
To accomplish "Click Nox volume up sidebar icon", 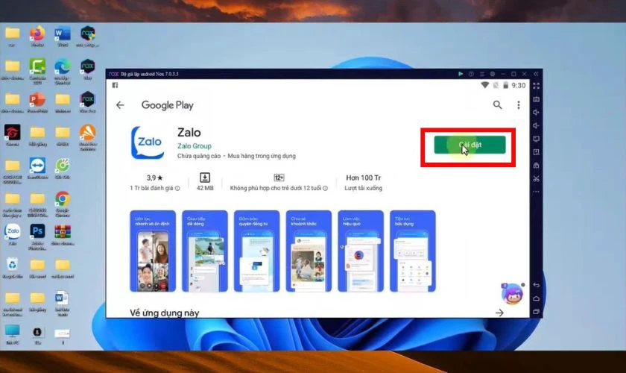I will pyautogui.click(x=536, y=113).
